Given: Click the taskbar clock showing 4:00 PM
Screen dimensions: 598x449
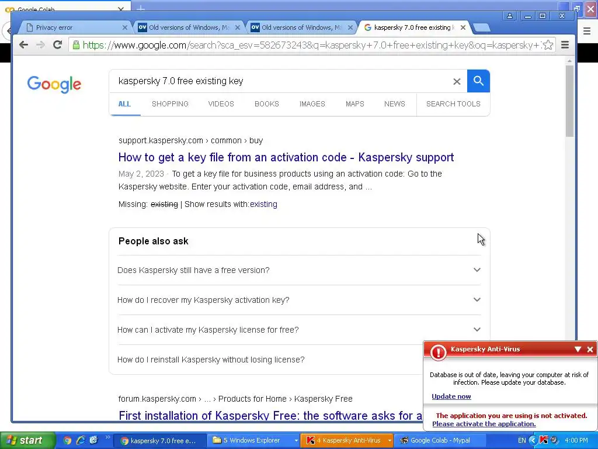Looking at the screenshot, I should [x=576, y=440].
